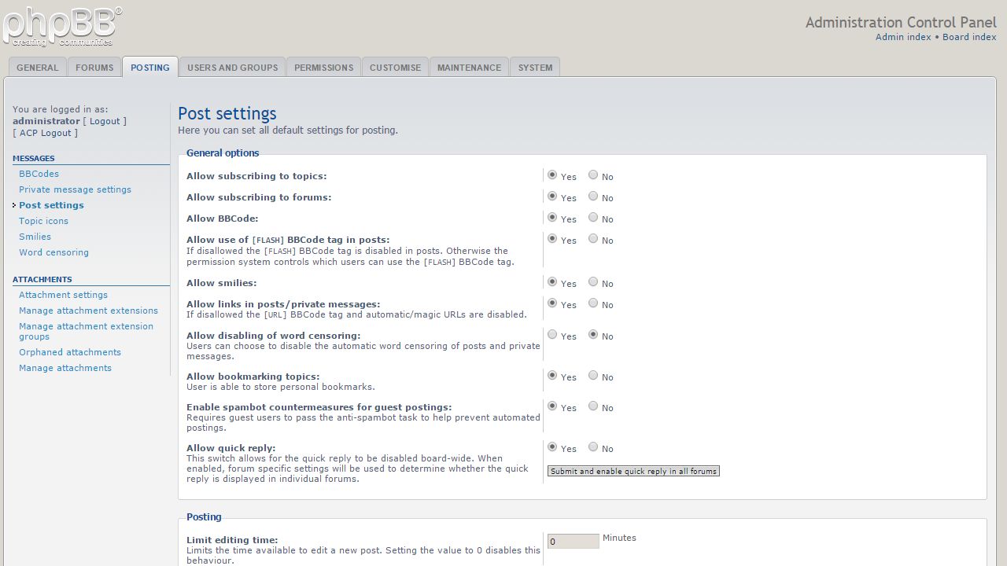Select No for Allow bookmarking topics

pyautogui.click(x=593, y=376)
